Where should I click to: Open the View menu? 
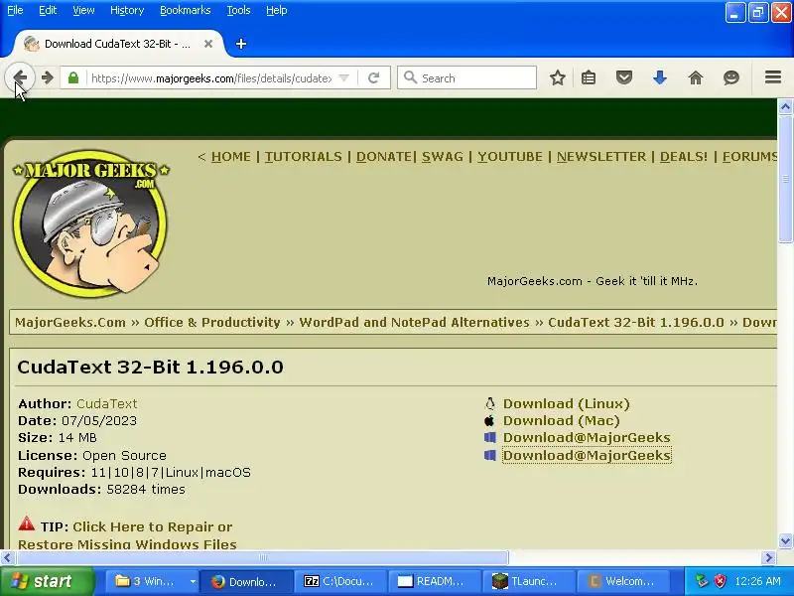pyautogui.click(x=83, y=10)
